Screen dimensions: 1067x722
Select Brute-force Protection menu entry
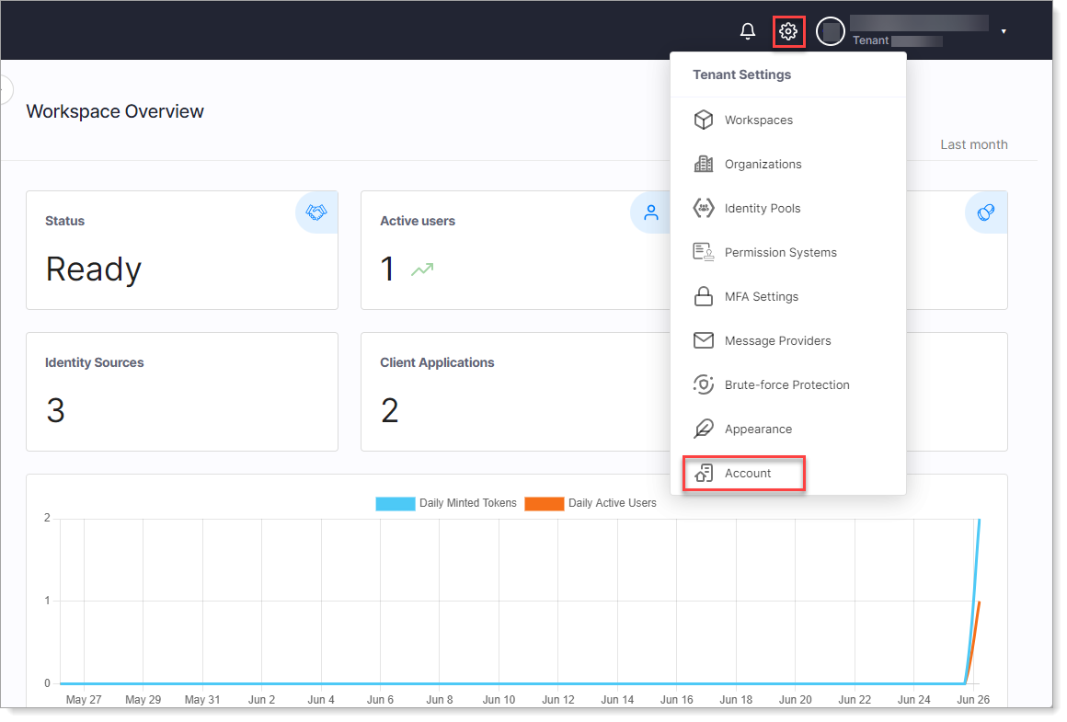click(788, 384)
